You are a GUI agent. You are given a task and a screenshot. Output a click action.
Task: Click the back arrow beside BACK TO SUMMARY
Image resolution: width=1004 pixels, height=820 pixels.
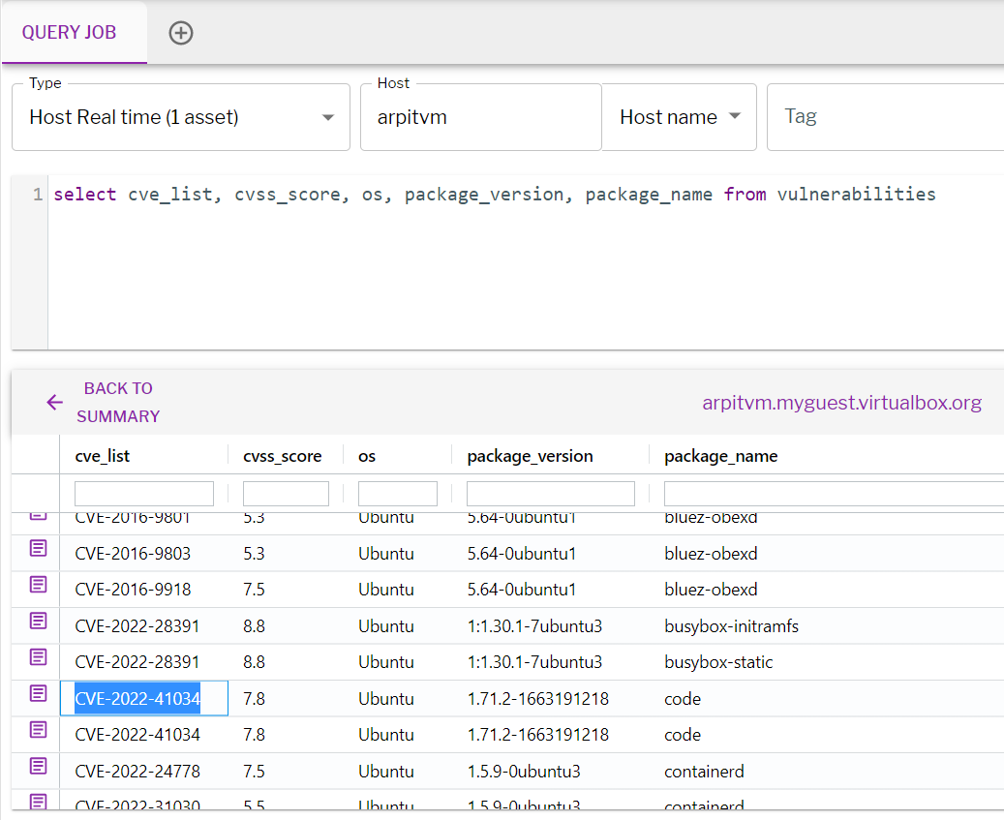54,402
